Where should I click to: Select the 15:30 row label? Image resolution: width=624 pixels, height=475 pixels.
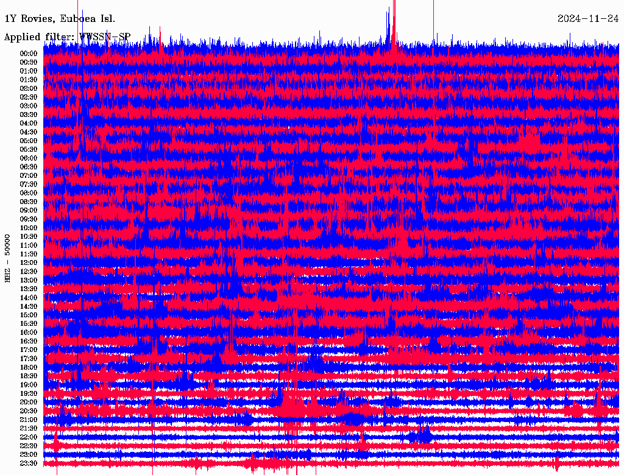click(29, 324)
